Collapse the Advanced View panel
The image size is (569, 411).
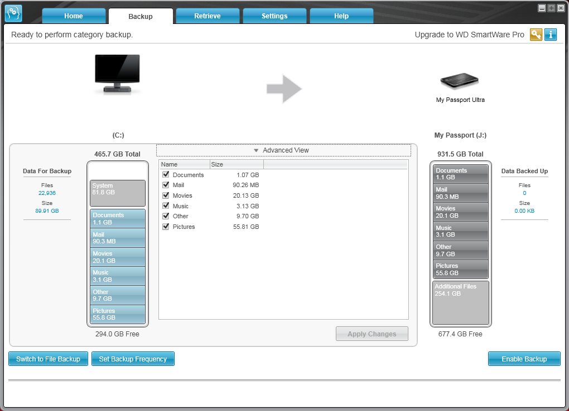click(283, 150)
